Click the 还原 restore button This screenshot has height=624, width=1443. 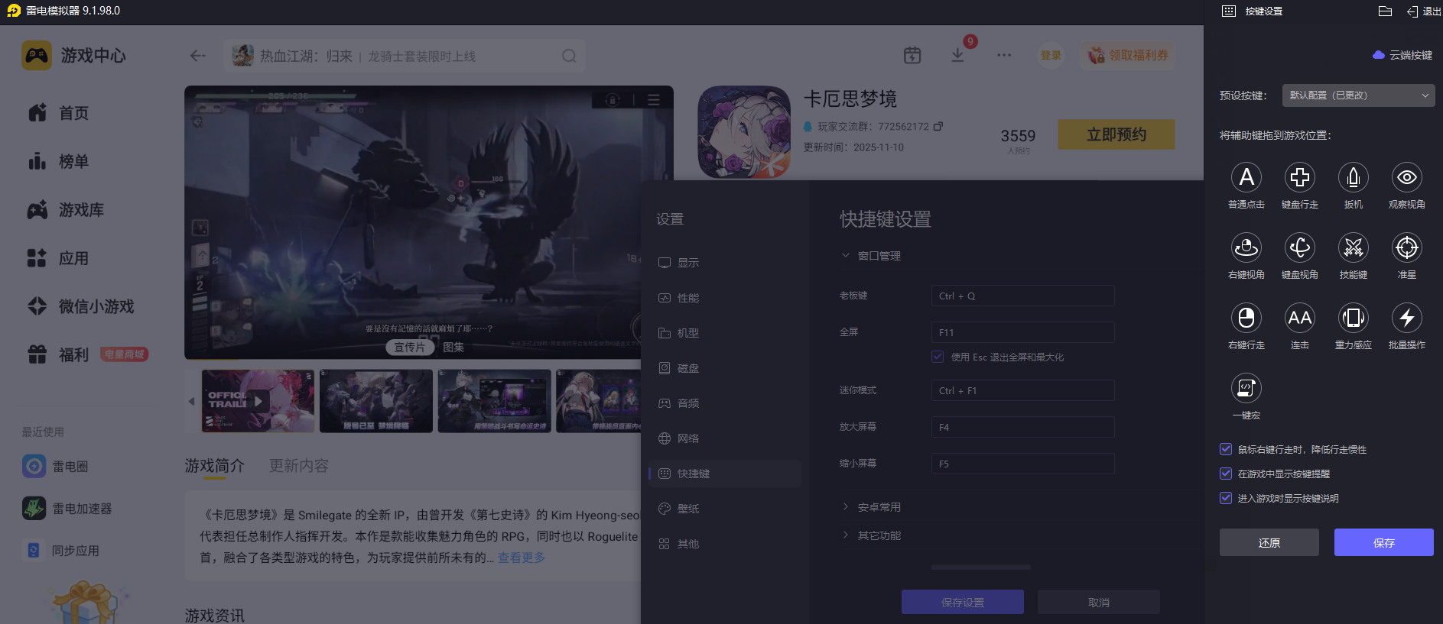click(x=1269, y=542)
